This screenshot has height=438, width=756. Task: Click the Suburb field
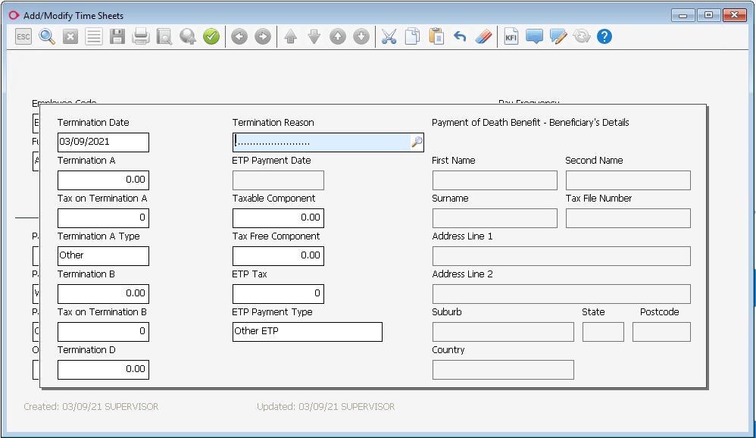tap(503, 332)
